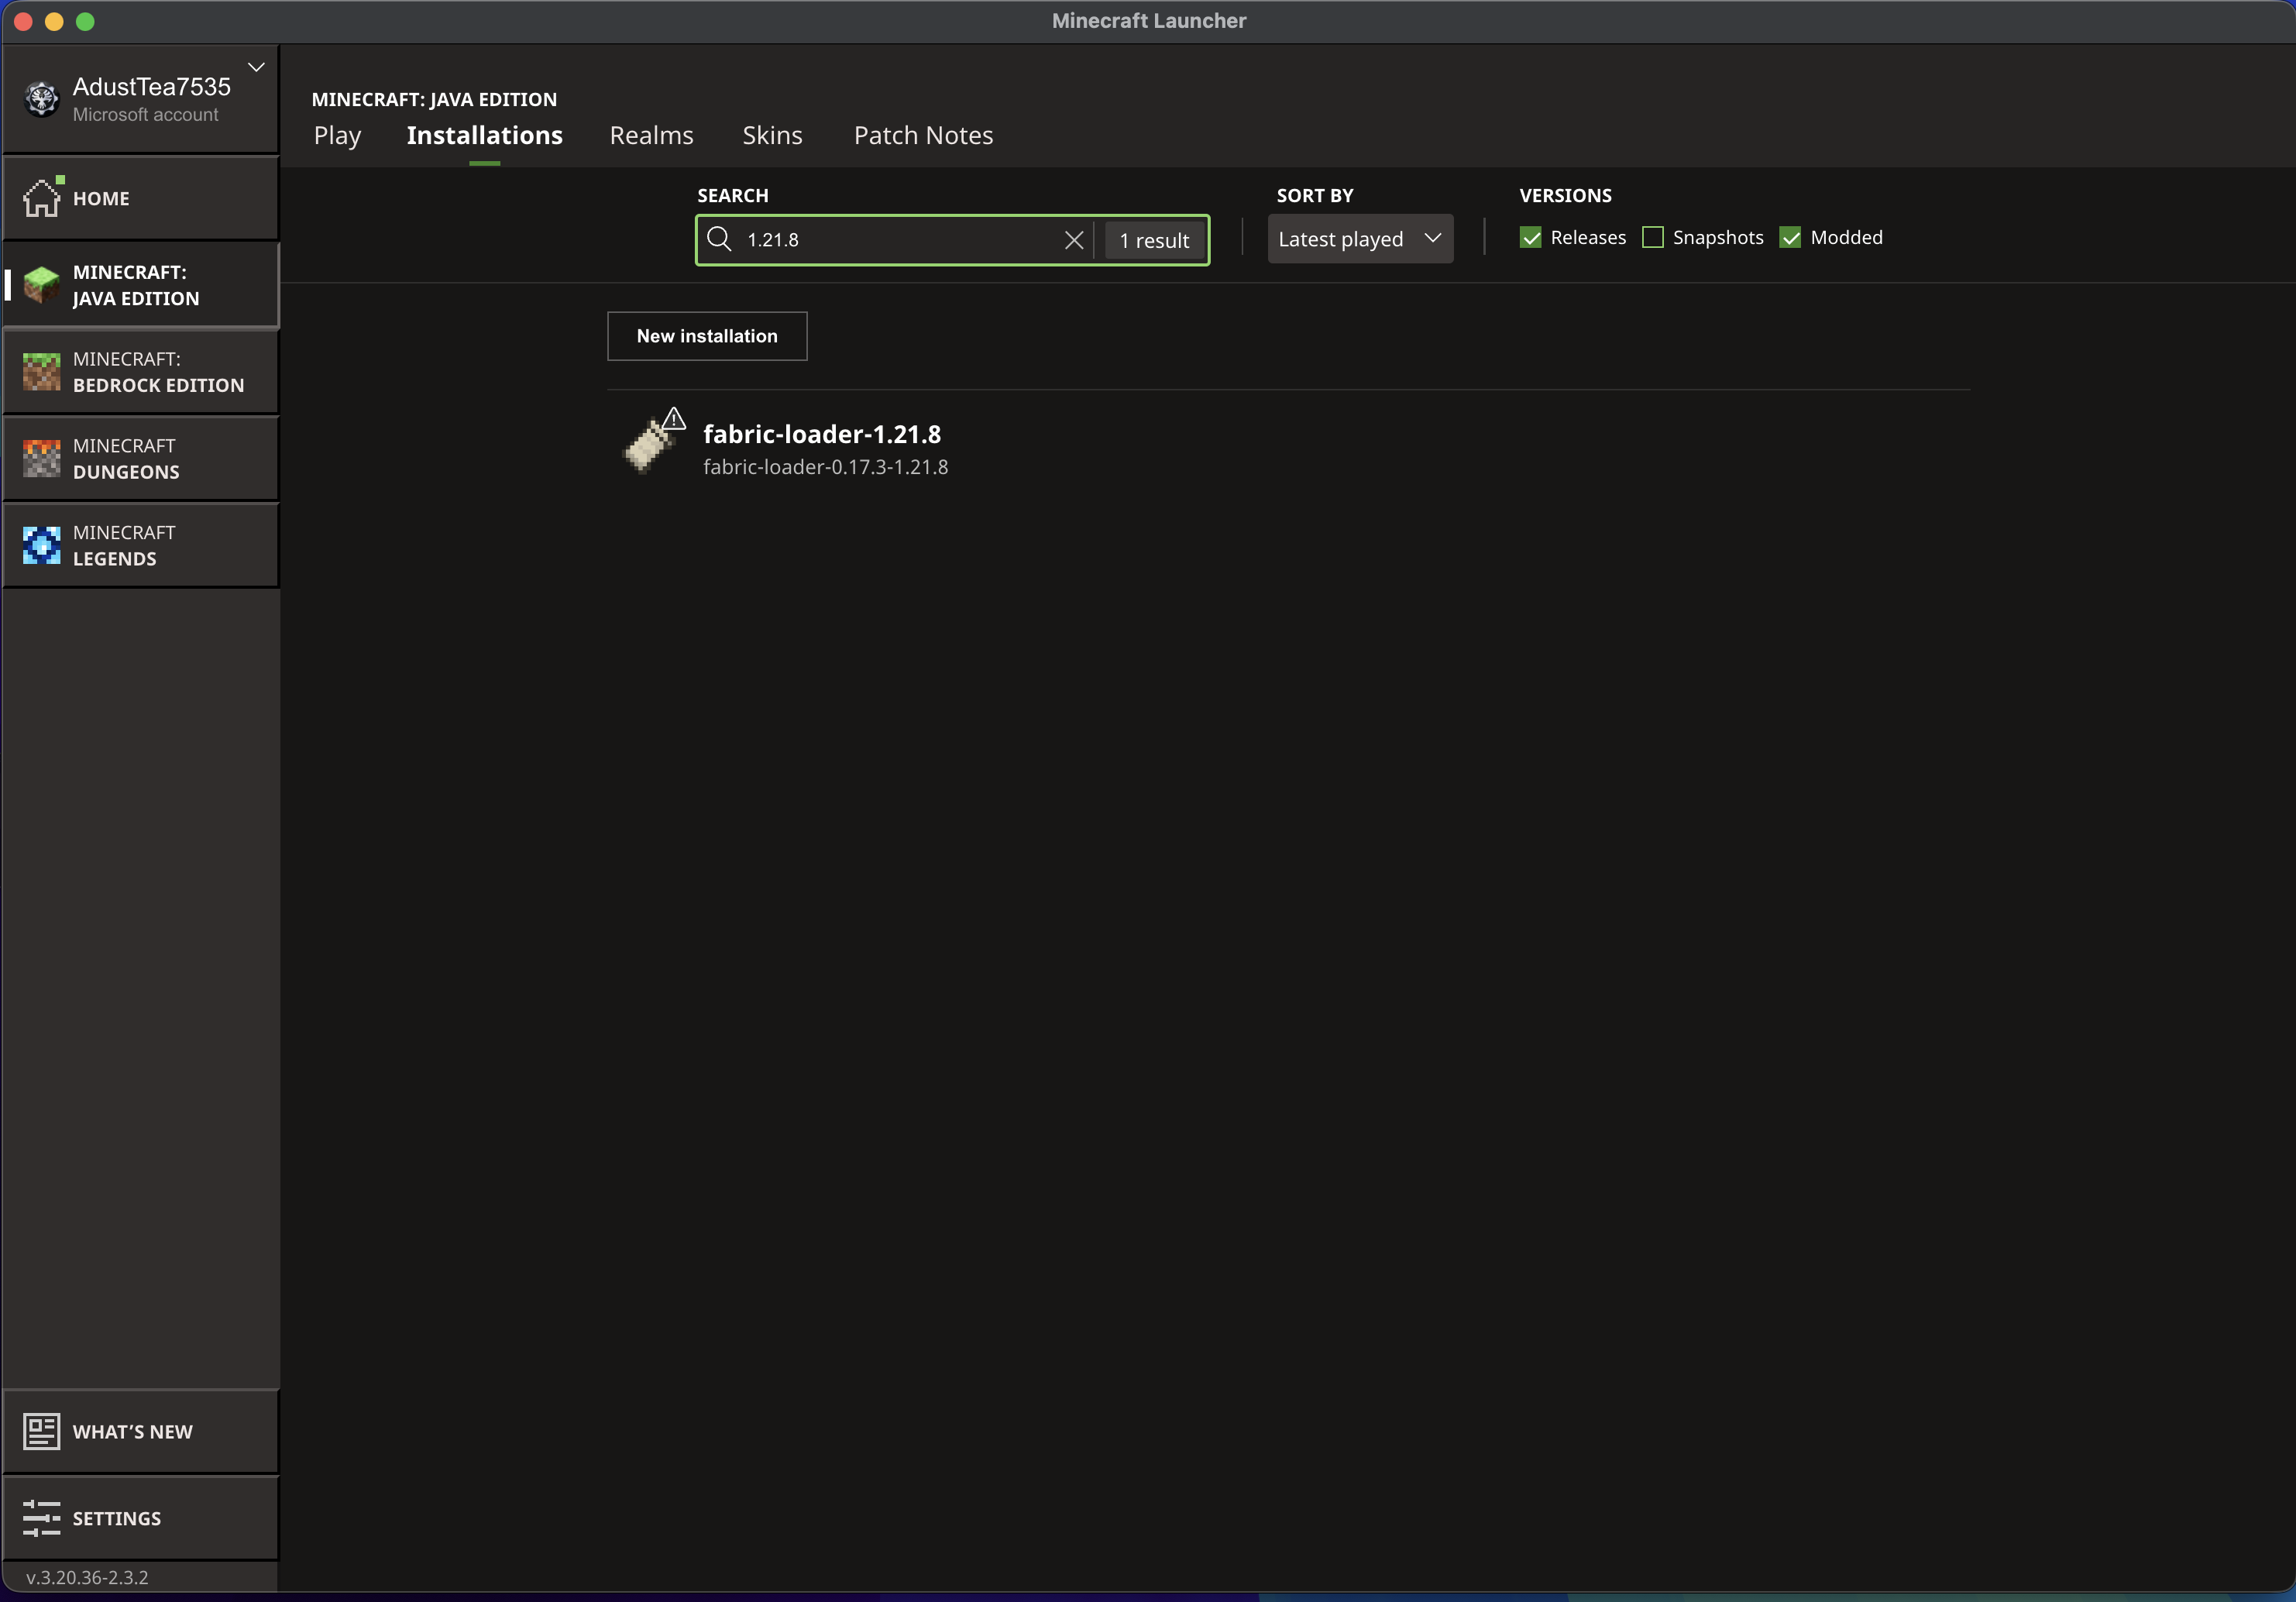Clear the 1.21.8 search text
This screenshot has height=1602, width=2296.
(1074, 239)
